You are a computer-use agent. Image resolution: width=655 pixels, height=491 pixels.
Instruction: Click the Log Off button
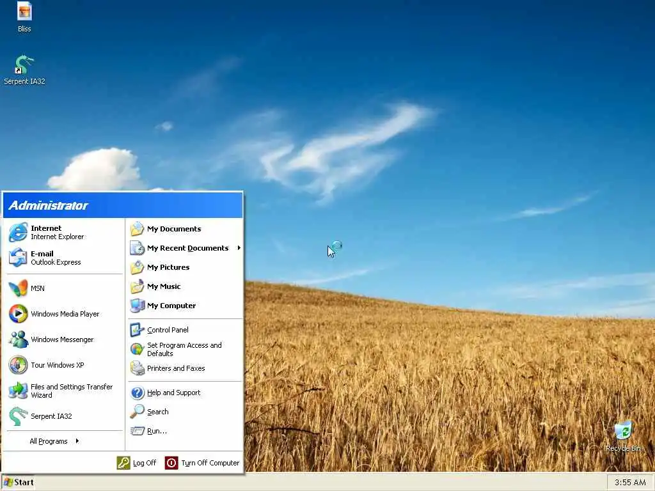137,463
